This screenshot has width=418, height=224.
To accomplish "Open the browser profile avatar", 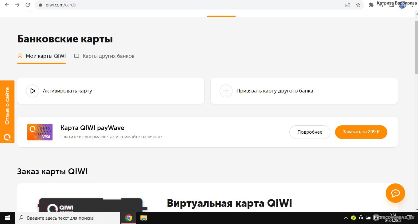I will pyautogui.click(x=402, y=5).
